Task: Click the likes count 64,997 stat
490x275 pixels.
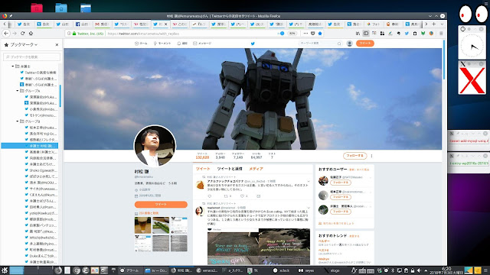Action: pyautogui.click(x=256, y=156)
